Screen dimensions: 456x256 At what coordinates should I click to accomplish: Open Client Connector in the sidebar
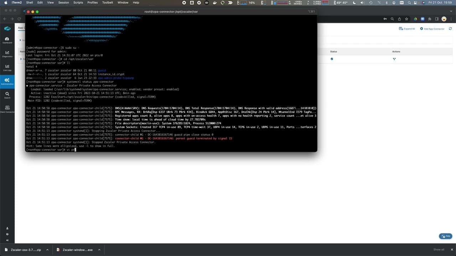pos(7,109)
